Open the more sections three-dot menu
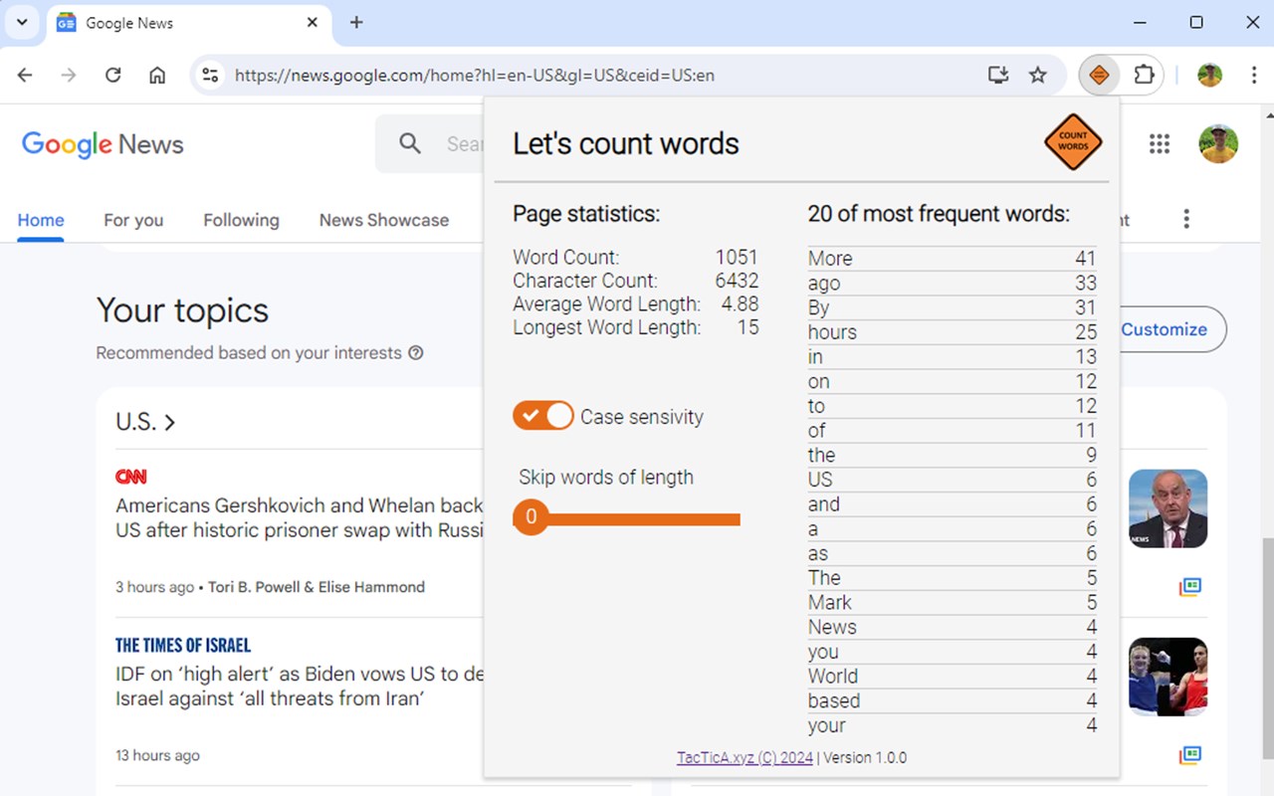Viewport: 1274px width, 796px height. (1186, 220)
